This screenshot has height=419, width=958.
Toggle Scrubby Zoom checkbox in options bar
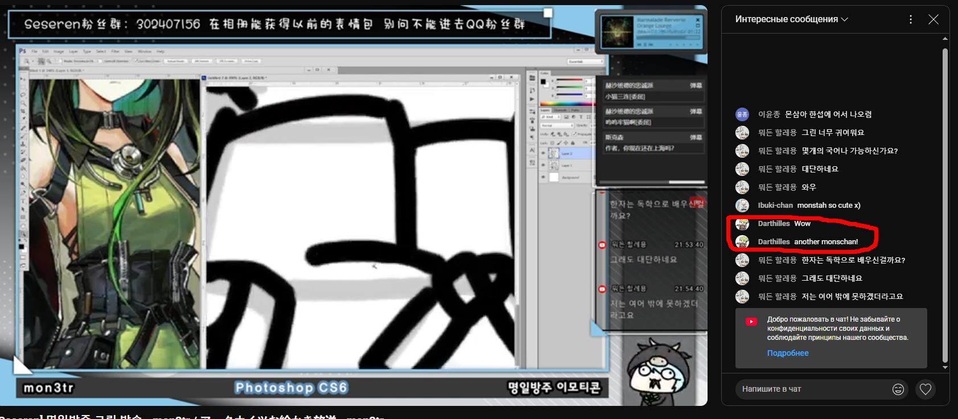pyautogui.click(x=135, y=61)
